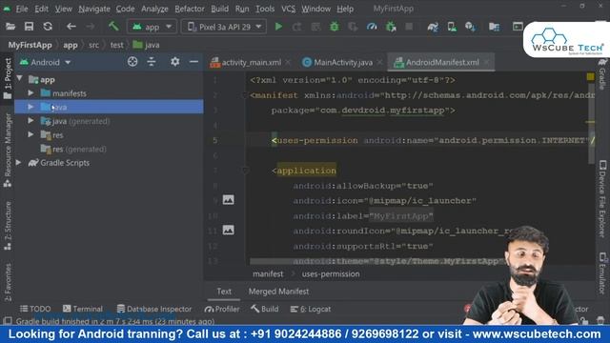
Task: Switch to the Merged Manifest tab
Action: (278, 292)
